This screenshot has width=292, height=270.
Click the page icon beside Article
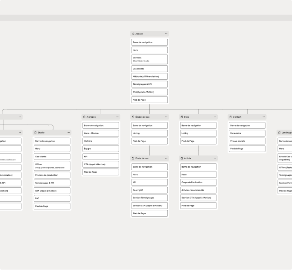pos(182,158)
